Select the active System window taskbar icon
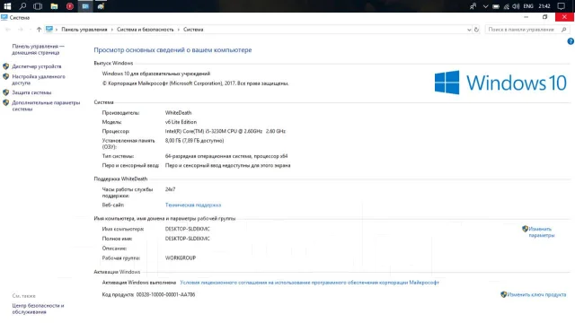The height and width of the screenshot is (323, 575). (x=85, y=6)
